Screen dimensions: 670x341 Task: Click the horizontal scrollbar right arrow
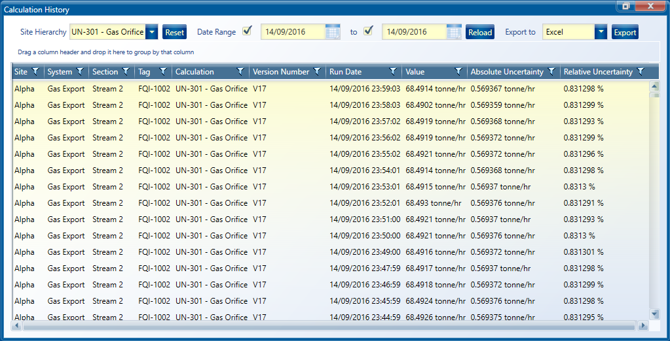coord(643,326)
